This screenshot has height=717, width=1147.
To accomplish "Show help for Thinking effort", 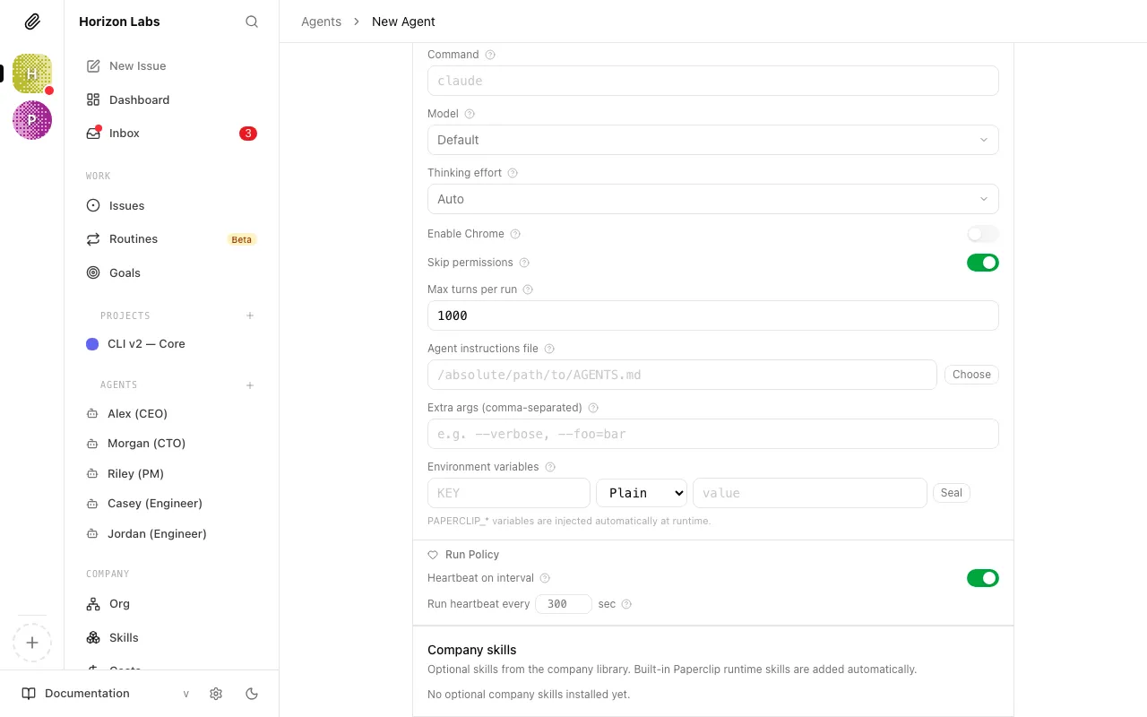I will coord(513,173).
